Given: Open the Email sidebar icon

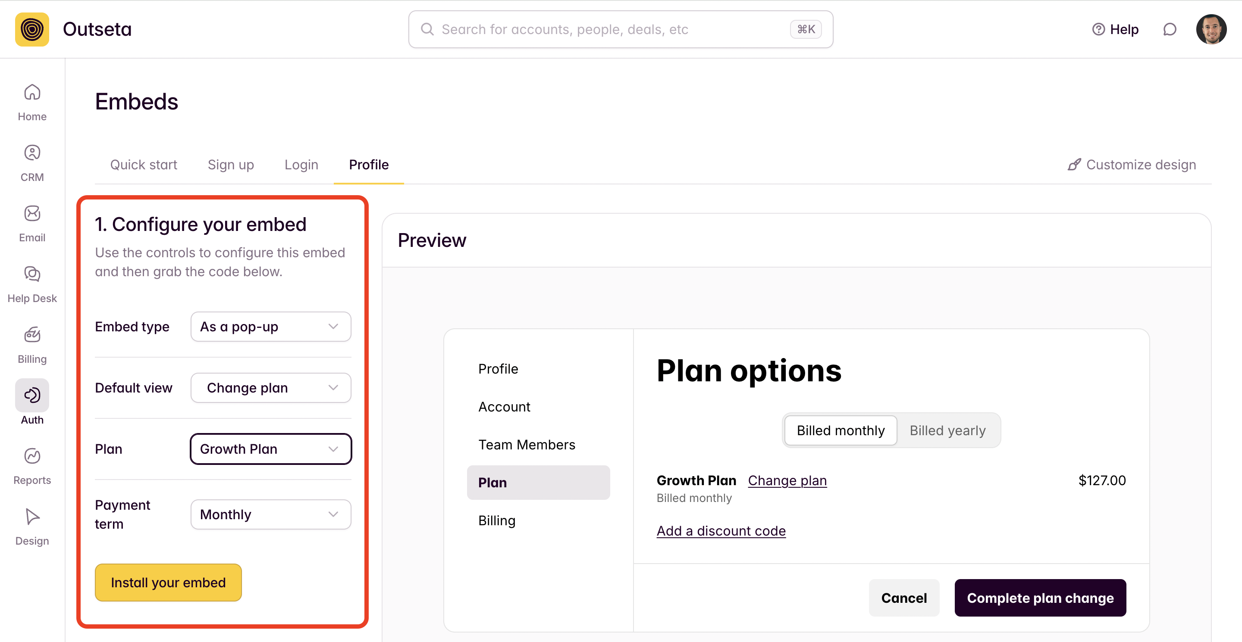Looking at the screenshot, I should click(32, 214).
